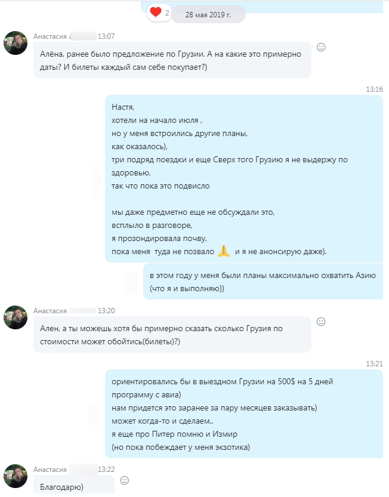Select the message starting with Настя, хотели
The height and width of the screenshot is (497, 389).
click(x=244, y=179)
